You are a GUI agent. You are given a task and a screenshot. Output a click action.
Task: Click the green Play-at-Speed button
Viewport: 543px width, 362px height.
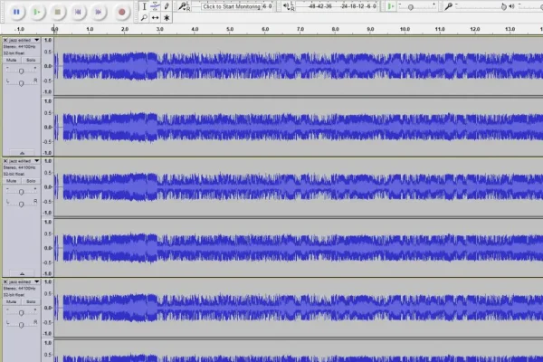point(391,6)
